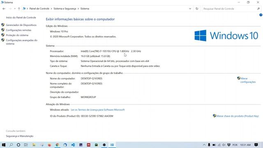Refresh the Sistema page
Screen dimensions: 263x148
tap(197, 9)
